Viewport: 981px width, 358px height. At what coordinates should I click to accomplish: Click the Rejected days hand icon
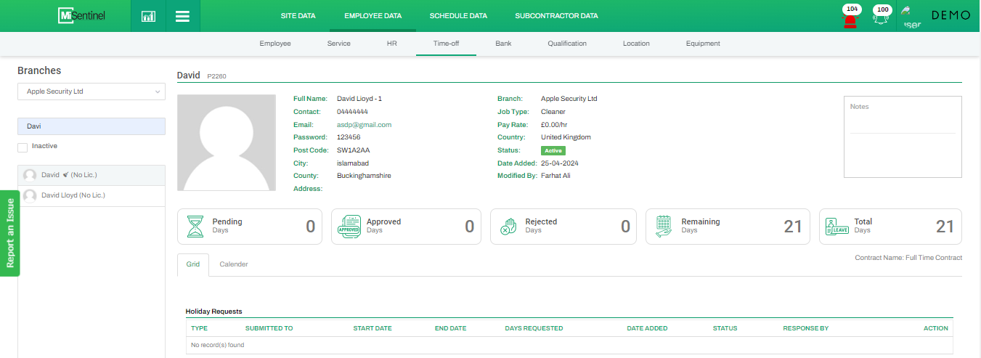(x=508, y=227)
